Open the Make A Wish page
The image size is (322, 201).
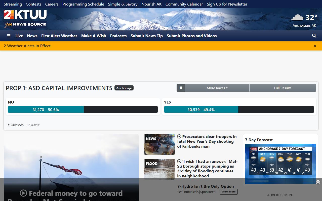point(94,36)
